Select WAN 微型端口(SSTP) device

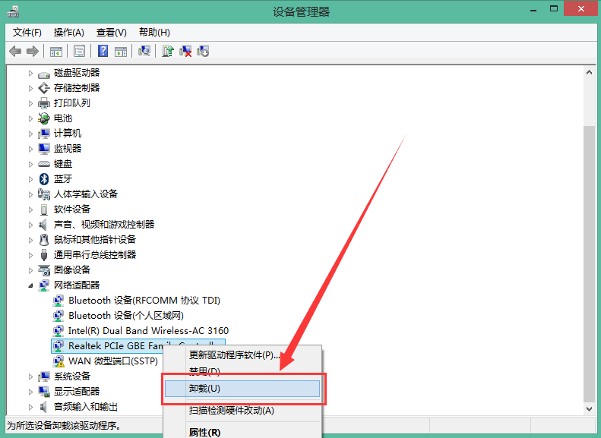[x=112, y=361]
